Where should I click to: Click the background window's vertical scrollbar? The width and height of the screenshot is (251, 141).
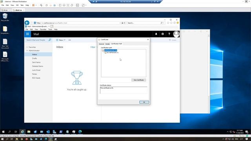coord(209,74)
